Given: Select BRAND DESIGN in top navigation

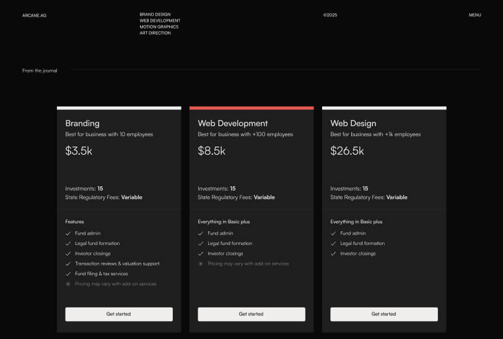Looking at the screenshot, I should pos(155,14).
